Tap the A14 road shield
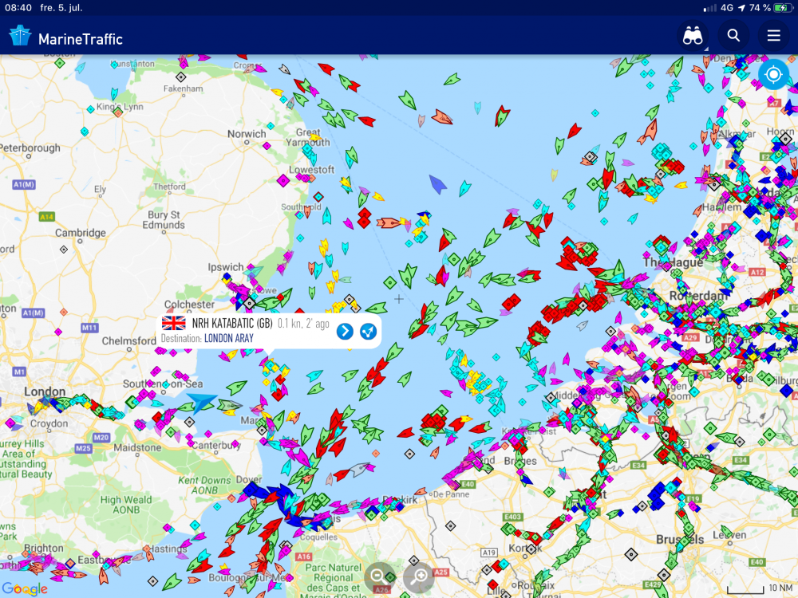The image size is (798, 598). (x=47, y=217)
